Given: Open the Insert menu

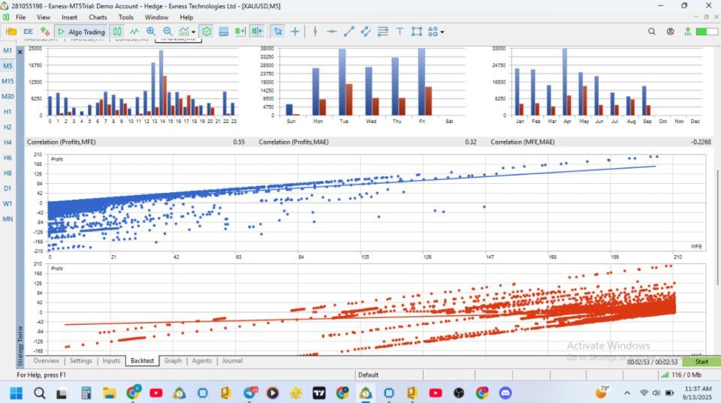Looking at the screenshot, I should (69, 17).
